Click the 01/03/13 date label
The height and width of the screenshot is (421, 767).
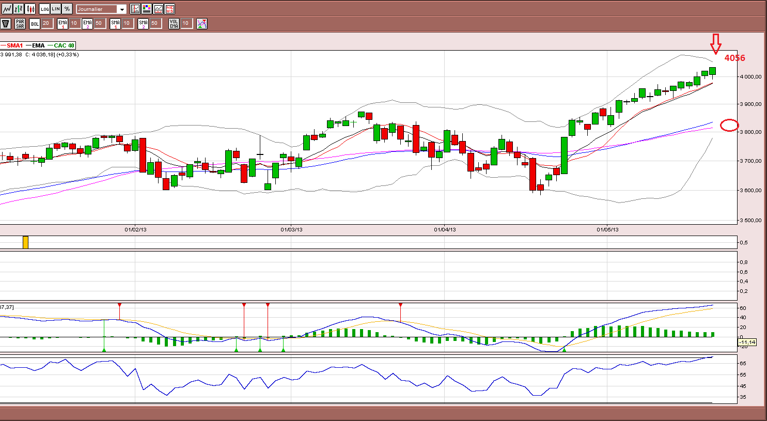291,229
